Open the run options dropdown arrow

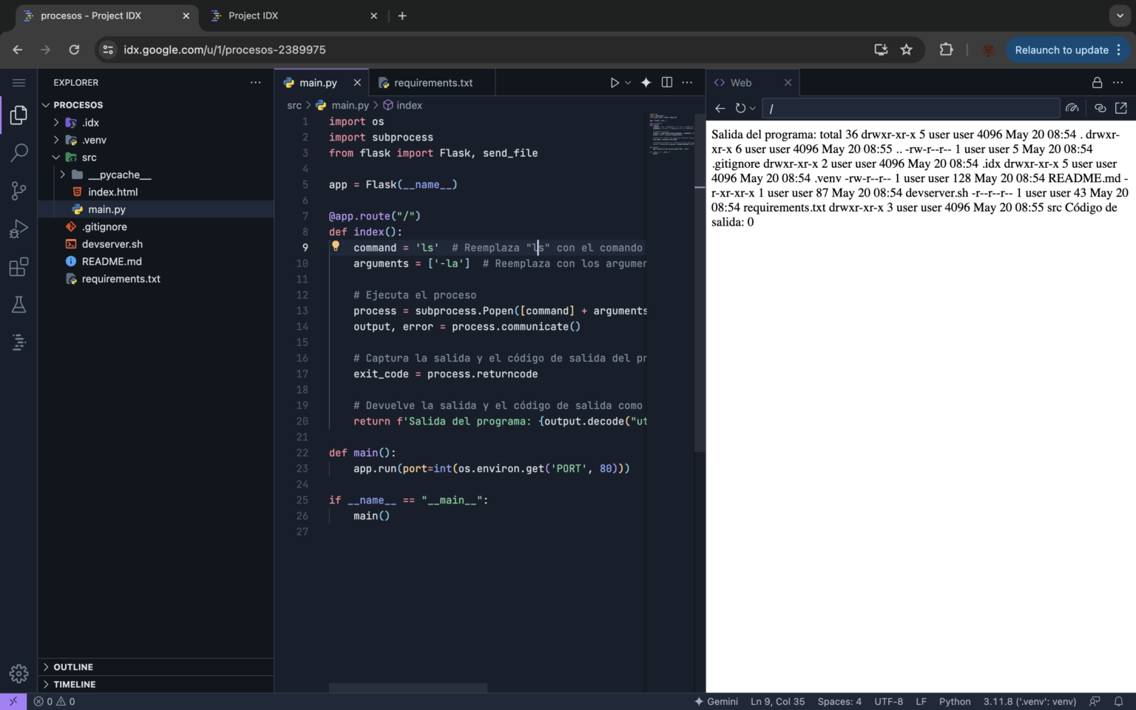[x=628, y=82]
